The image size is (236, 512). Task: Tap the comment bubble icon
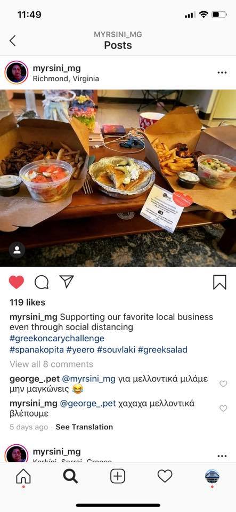(42, 282)
